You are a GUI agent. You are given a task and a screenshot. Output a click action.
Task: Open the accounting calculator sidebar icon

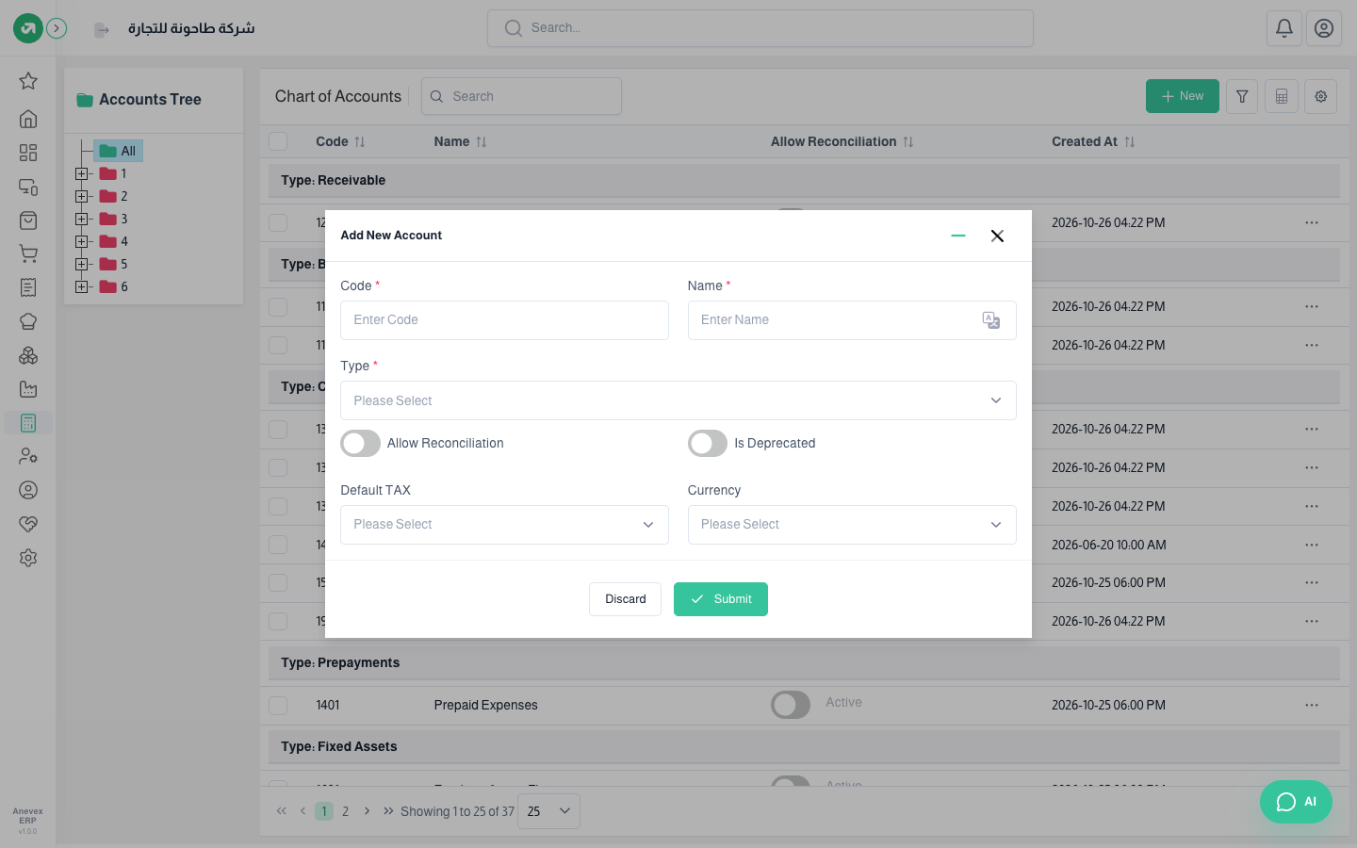pyautogui.click(x=28, y=423)
